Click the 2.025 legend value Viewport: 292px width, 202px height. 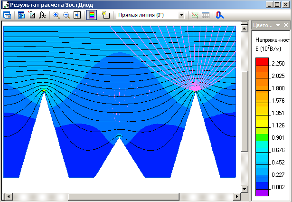278,76
